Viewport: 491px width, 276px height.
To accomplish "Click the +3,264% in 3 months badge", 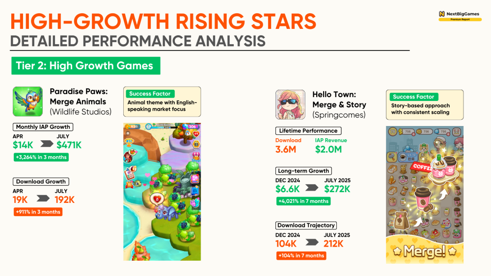I will pos(41,157).
